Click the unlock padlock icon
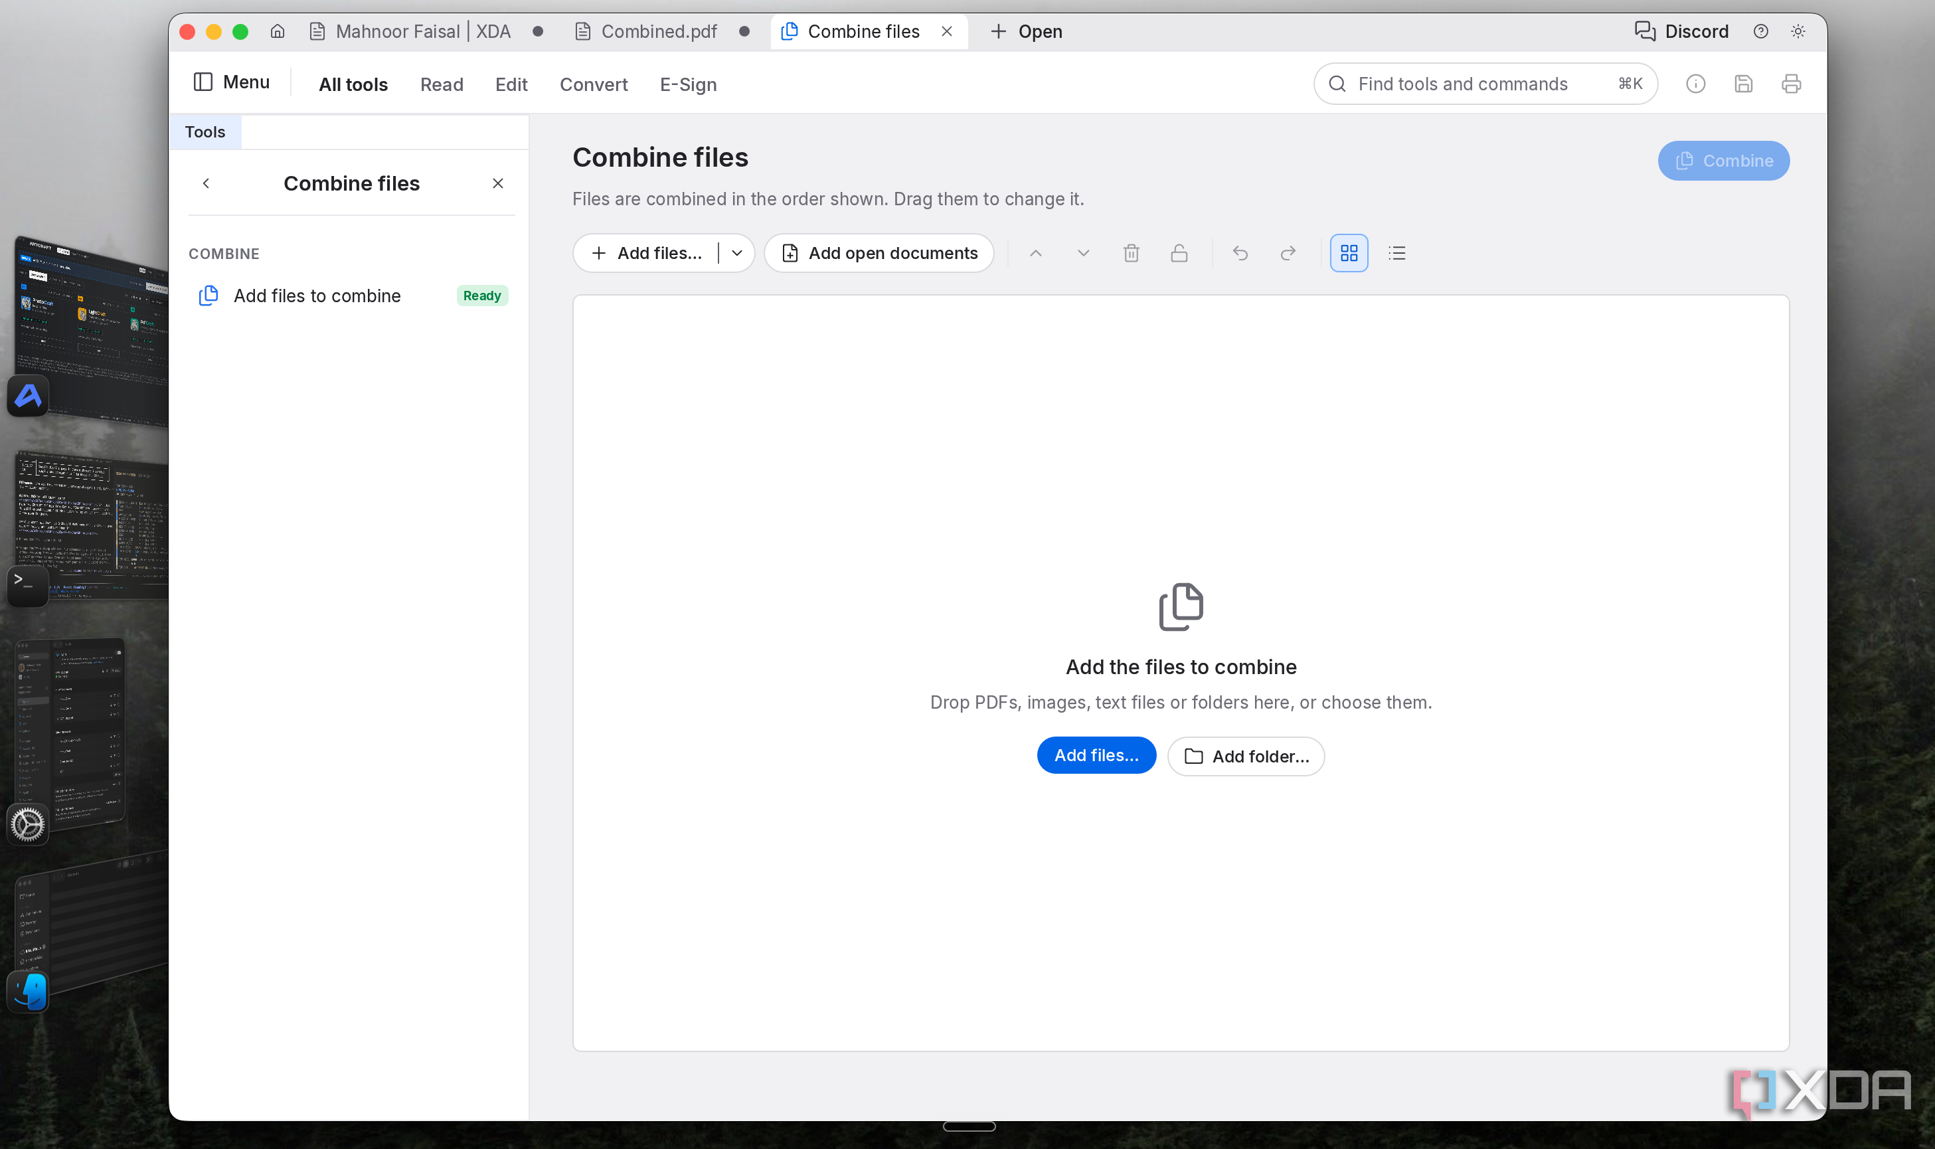 [x=1179, y=253]
